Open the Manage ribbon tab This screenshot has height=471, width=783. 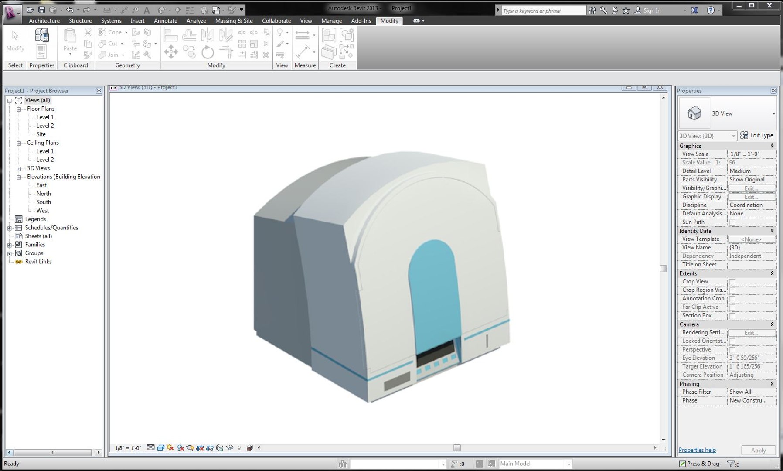click(332, 21)
